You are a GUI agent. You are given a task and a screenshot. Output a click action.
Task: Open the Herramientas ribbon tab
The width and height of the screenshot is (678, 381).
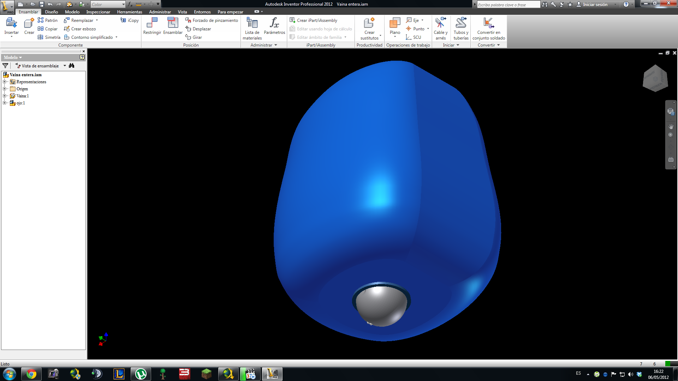point(130,12)
